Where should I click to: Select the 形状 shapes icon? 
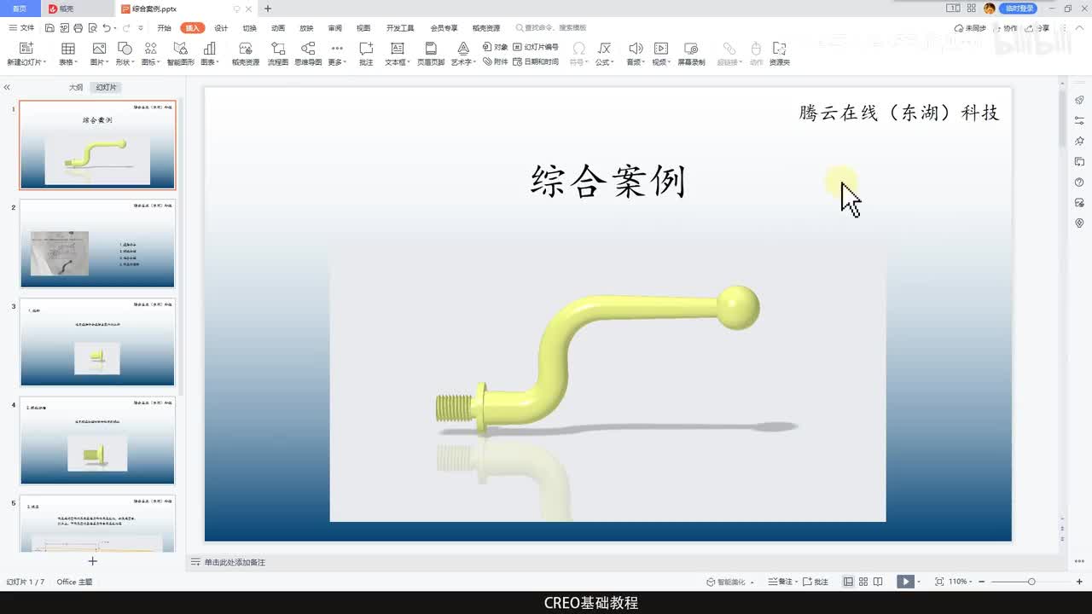pyautogui.click(x=125, y=48)
